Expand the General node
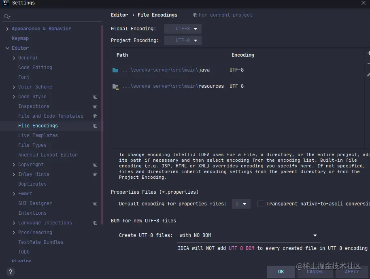This screenshot has height=279, width=370. [x=14, y=58]
